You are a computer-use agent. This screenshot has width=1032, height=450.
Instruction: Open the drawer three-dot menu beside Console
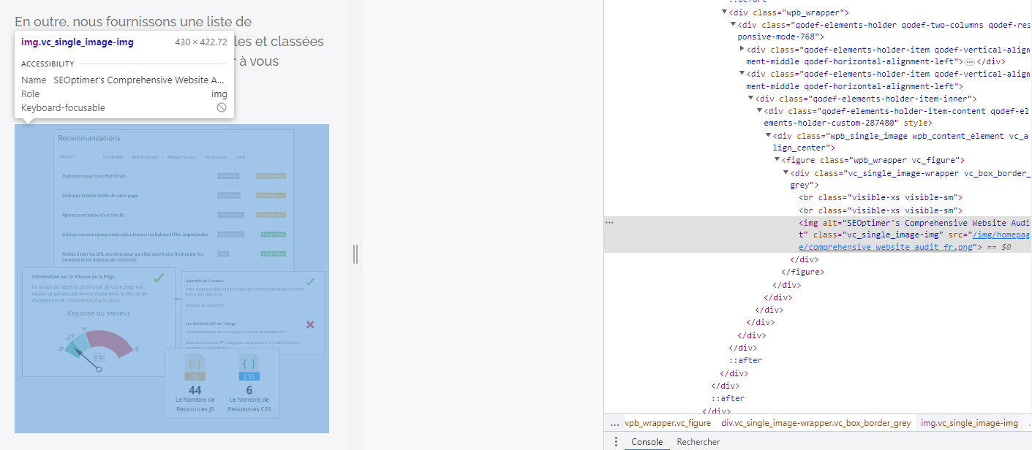click(x=616, y=442)
